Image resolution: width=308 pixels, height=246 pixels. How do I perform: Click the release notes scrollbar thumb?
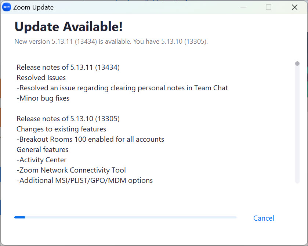pos(297,64)
